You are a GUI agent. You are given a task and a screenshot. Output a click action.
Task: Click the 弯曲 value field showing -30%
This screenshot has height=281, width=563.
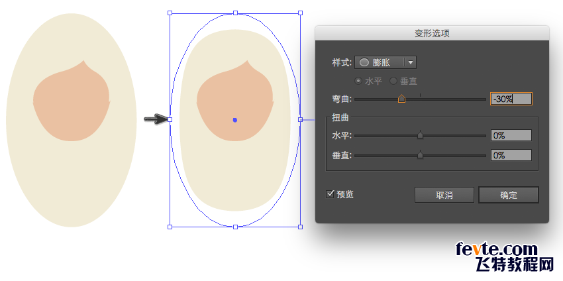coord(511,99)
